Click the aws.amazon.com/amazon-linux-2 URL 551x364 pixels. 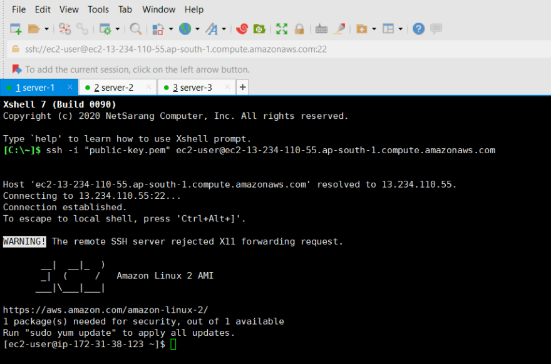(105, 310)
